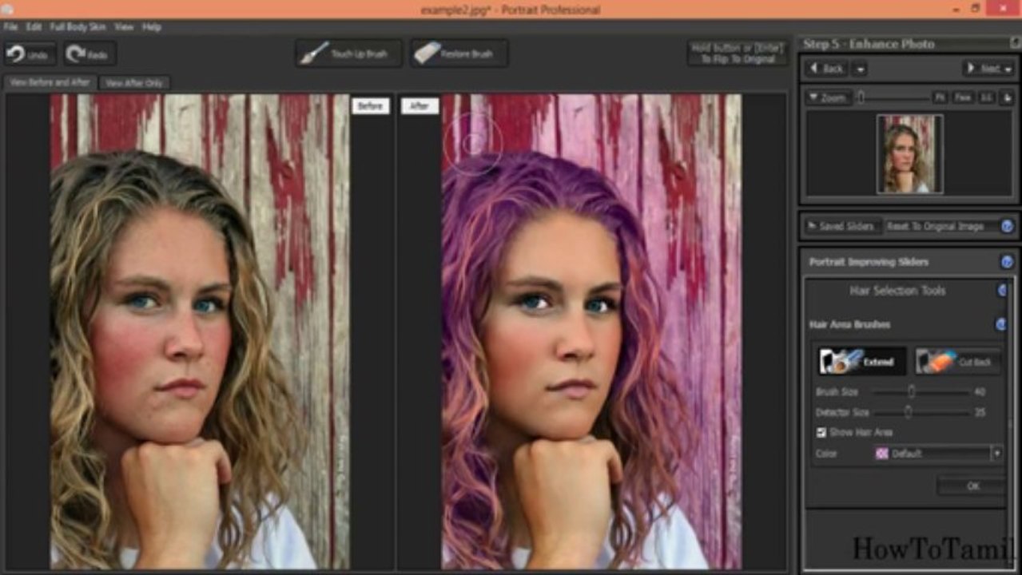Click the Brush Size value 40
This screenshot has height=575, width=1022.
click(980, 392)
